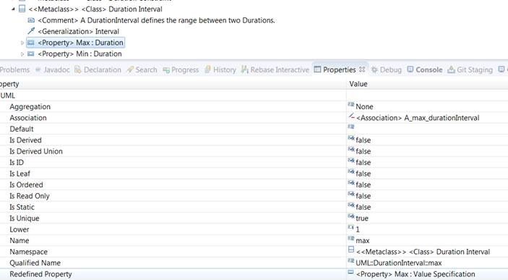508x280 pixels.
Task: Expand the Property Min : Duration node
Action: 22,54
